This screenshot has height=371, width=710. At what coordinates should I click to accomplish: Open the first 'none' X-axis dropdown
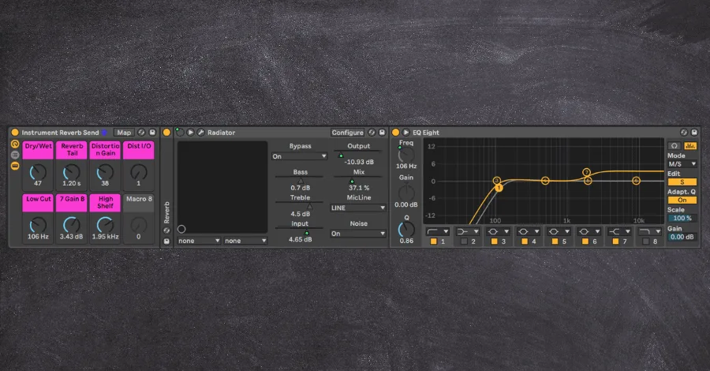click(199, 241)
